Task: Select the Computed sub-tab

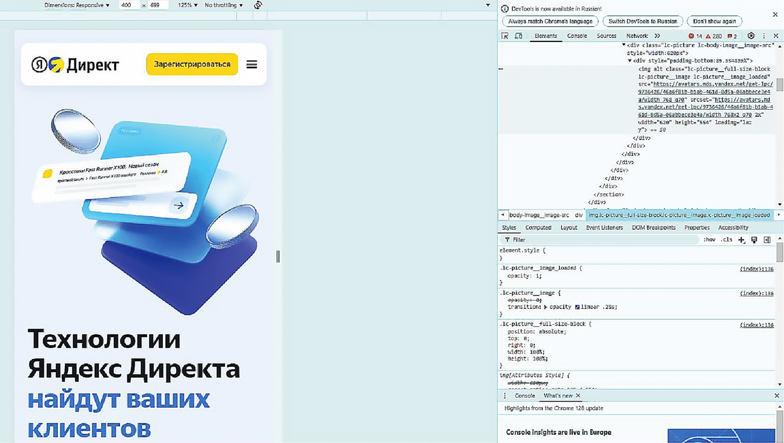Action: click(x=538, y=228)
